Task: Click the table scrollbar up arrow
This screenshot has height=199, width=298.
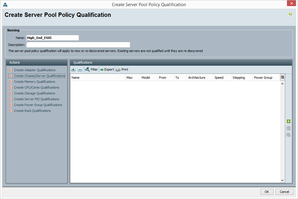Action: [282, 84]
